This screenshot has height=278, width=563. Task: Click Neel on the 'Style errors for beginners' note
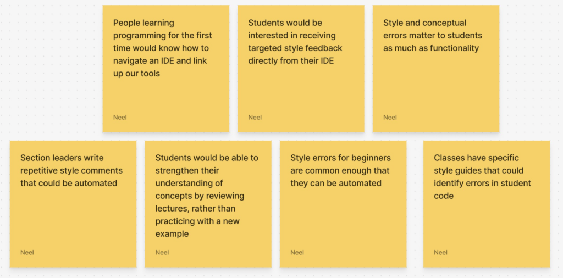(297, 252)
